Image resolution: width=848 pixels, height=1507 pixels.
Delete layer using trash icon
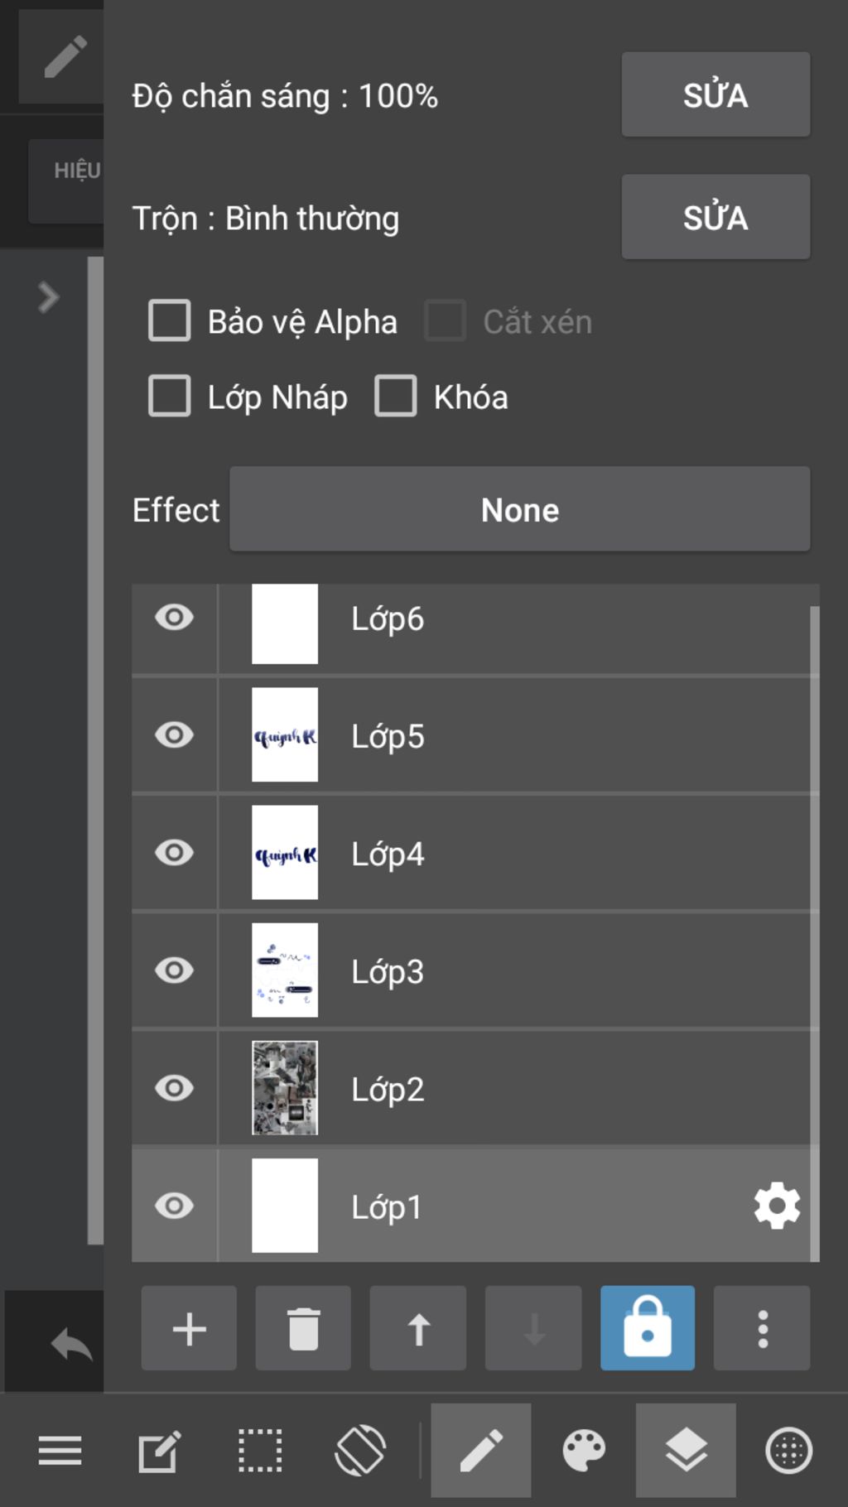pos(303,1329)
